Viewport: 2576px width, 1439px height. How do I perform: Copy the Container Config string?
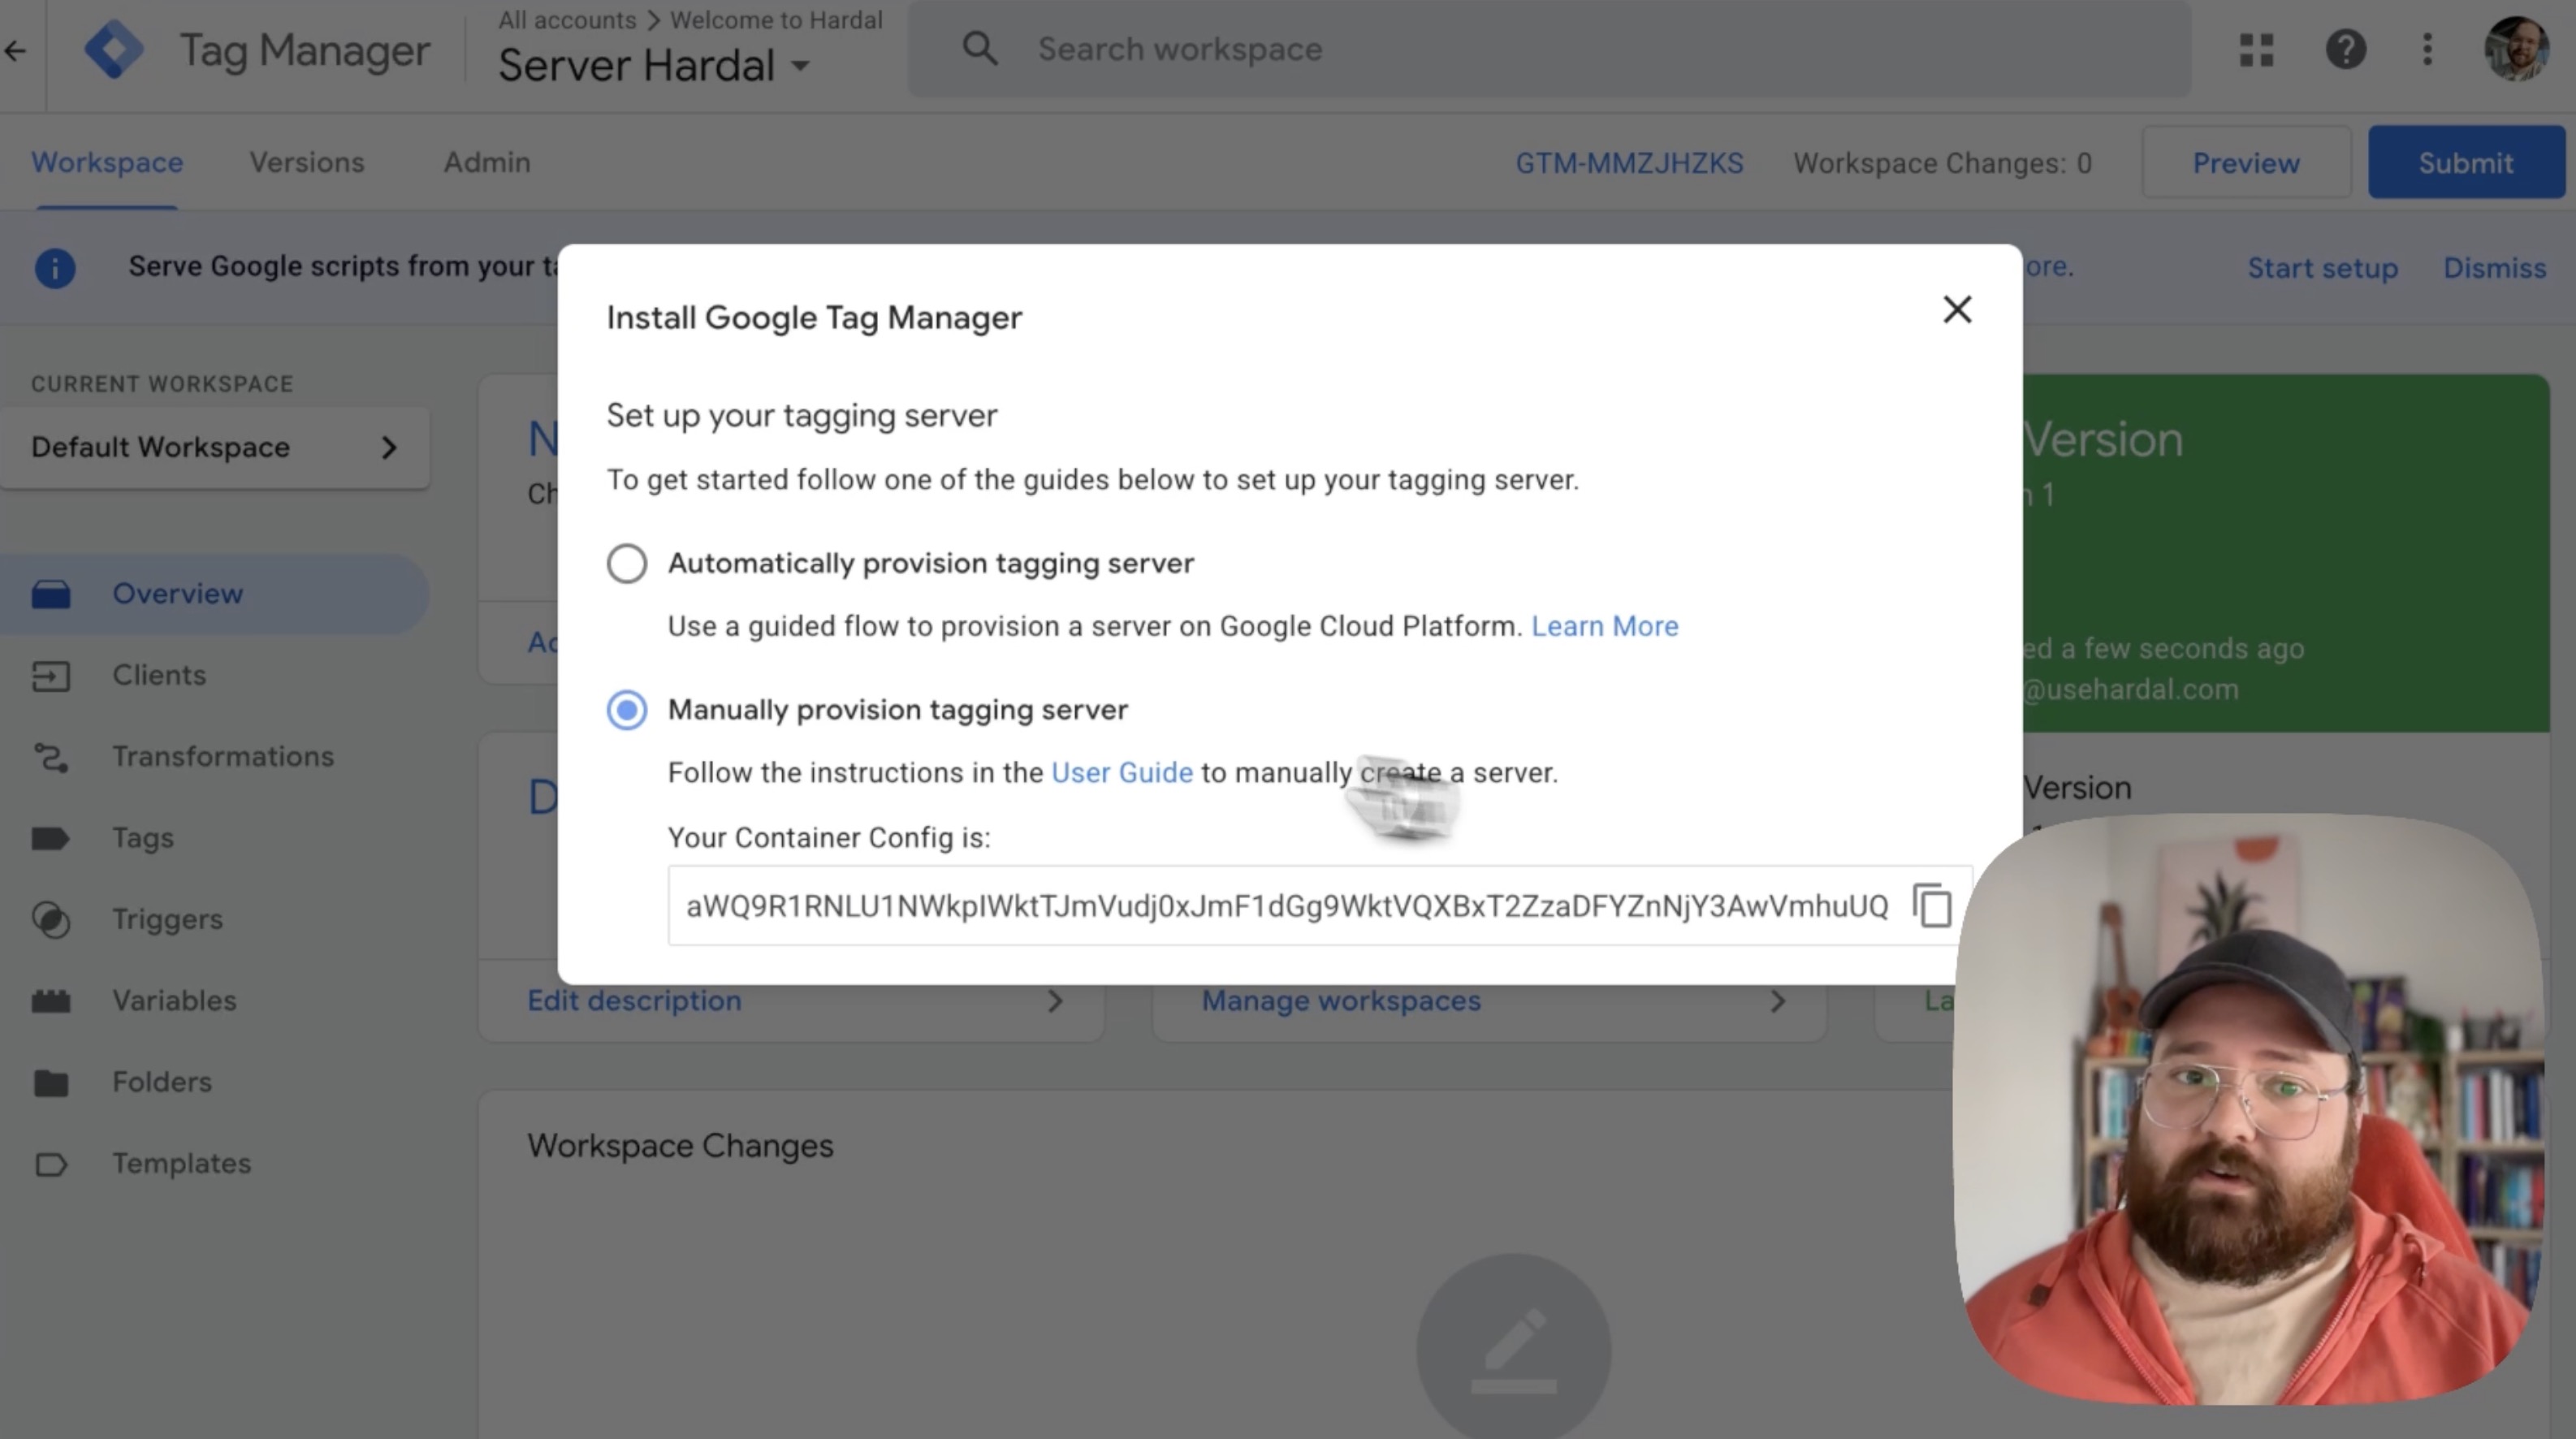pyautogui.click(x=1932, y=906)
